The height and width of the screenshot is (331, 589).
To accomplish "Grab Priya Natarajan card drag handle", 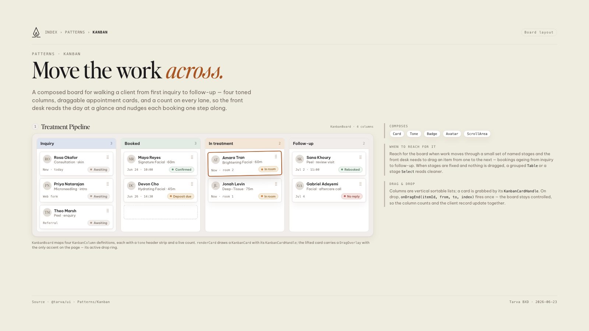I will click(107, 184).
